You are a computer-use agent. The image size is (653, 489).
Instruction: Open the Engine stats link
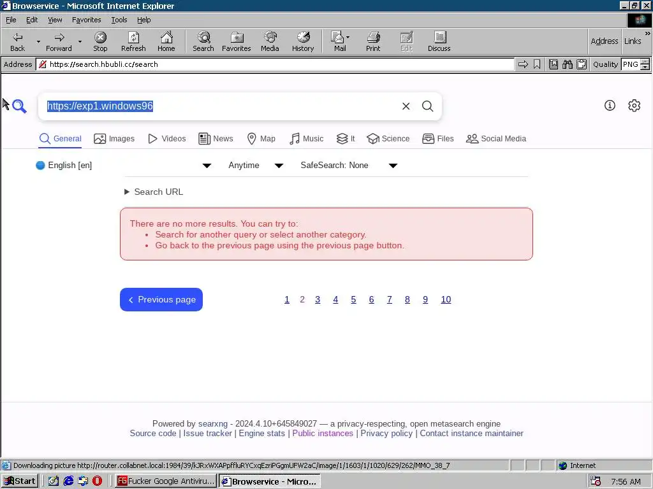click(262, 433)
